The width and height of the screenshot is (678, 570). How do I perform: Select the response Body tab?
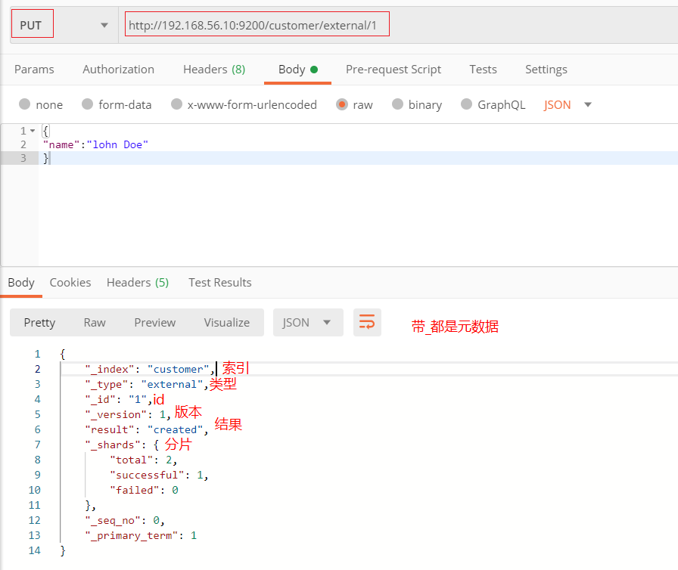(20, 283)
